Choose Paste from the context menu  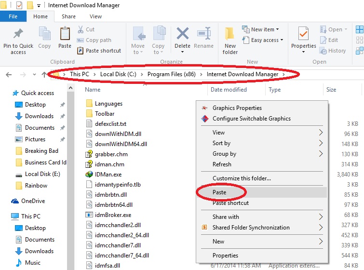(262, 192)
